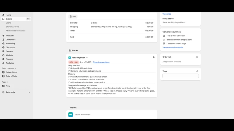Image resolution: width=234 pixels, height=131 pixels.
Task: Open Abandoned checkouts submenu
Action: pyautogui.click(x=16, y=31)
